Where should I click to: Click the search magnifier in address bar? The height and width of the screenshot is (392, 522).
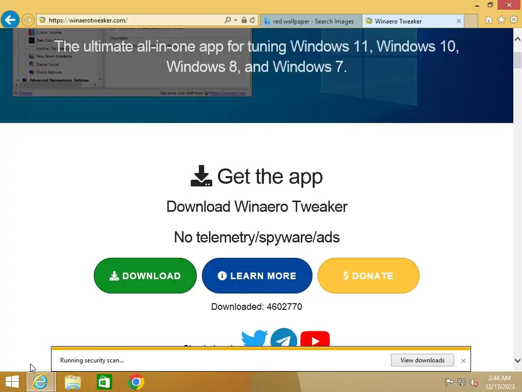click(228, 20)
